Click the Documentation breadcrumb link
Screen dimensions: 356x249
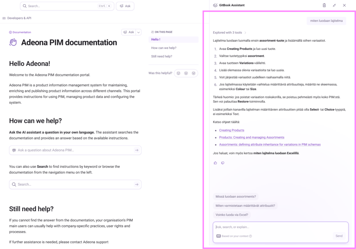[x=20, y=32]
